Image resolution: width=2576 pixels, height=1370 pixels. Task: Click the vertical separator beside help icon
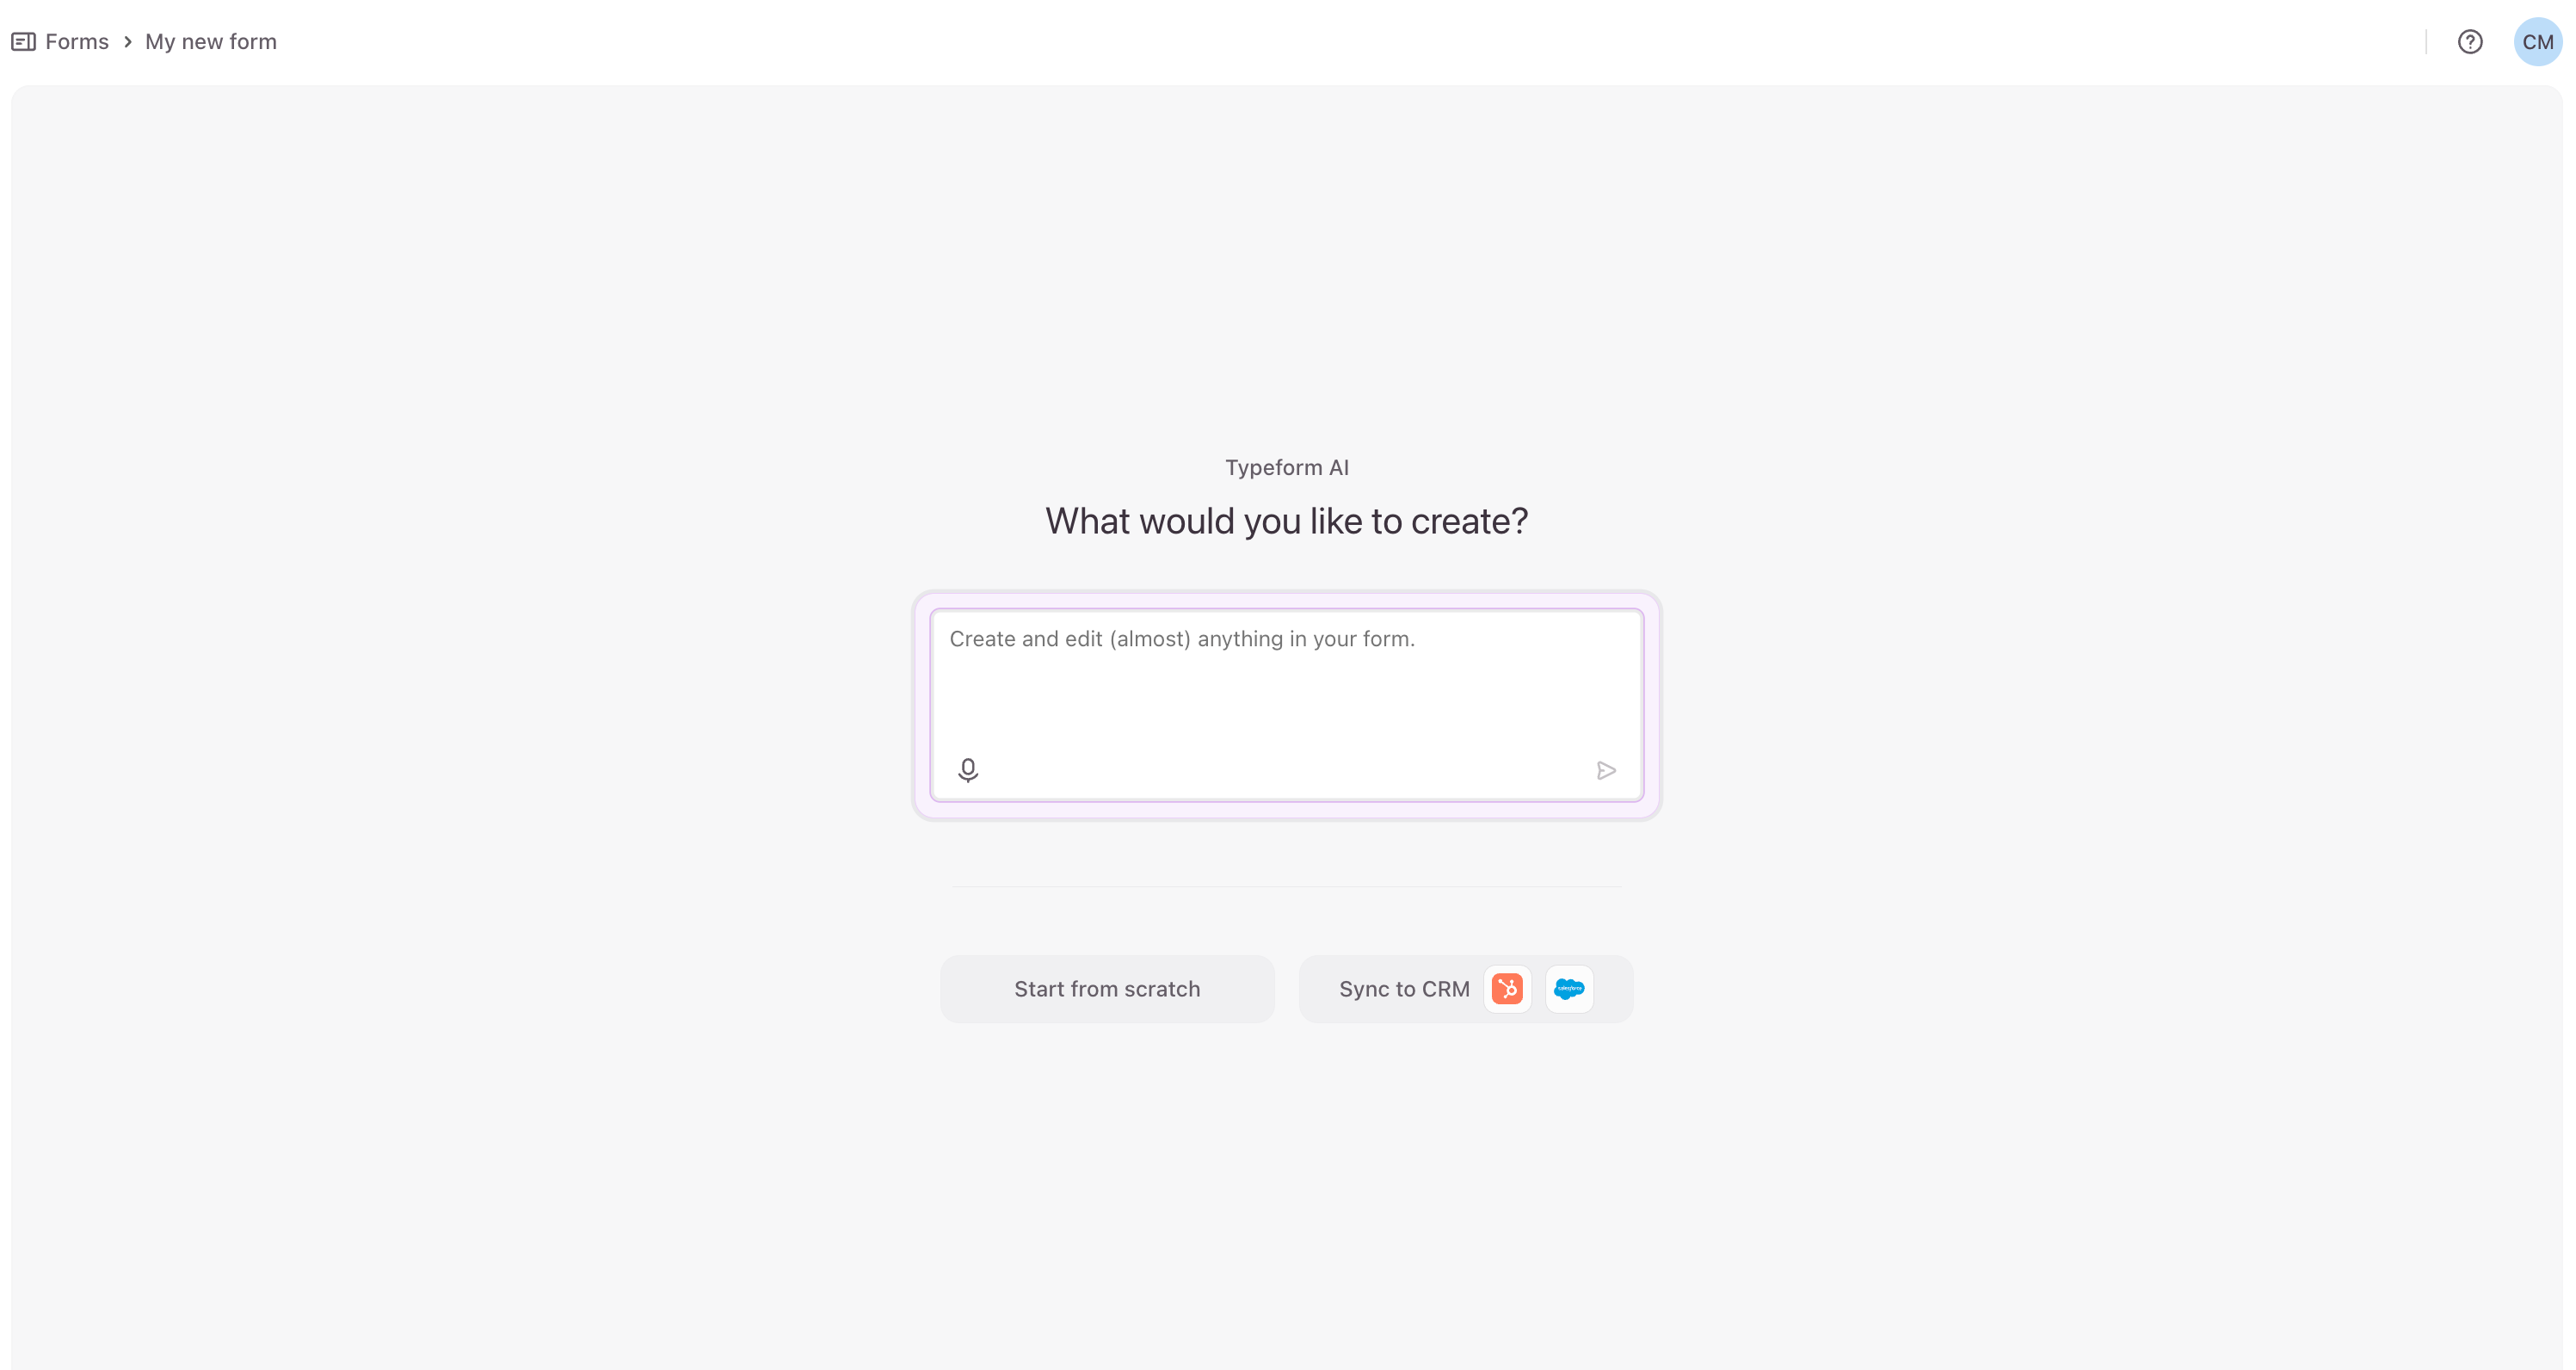2425,42
